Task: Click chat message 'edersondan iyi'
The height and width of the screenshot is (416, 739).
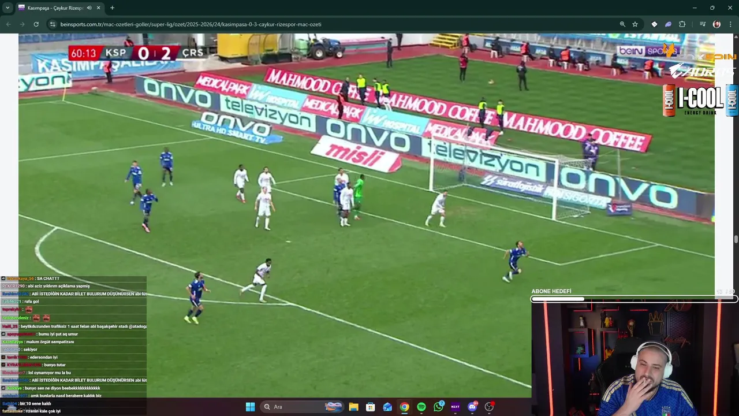Action: pos(44,357)
